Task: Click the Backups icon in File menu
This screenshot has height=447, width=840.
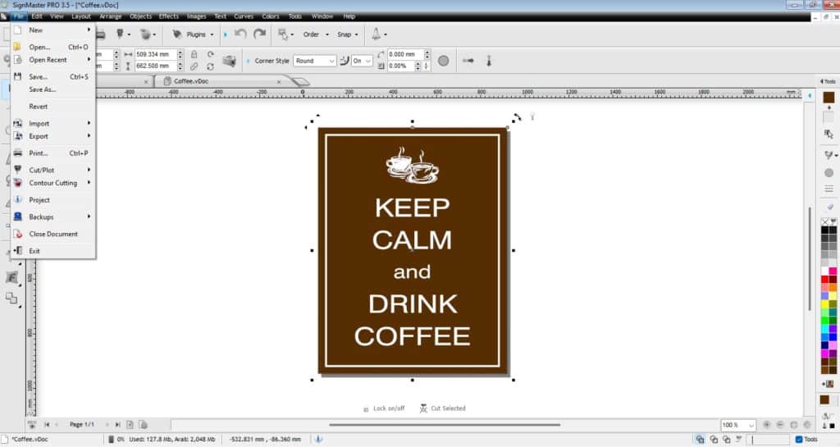Action: [18, 217]
